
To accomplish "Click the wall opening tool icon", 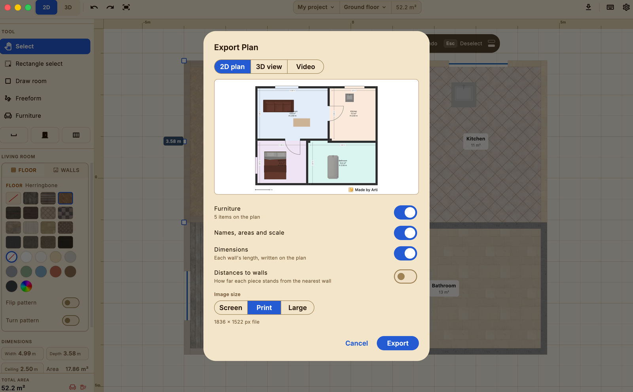I will point(14,135).
